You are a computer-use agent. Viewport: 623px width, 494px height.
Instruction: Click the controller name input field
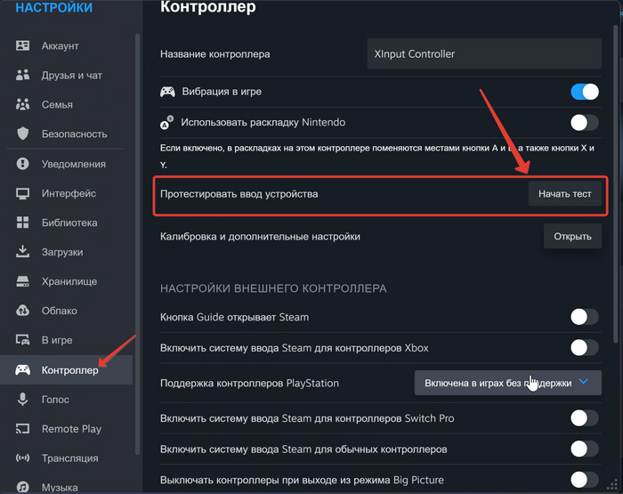pos(484,54)
